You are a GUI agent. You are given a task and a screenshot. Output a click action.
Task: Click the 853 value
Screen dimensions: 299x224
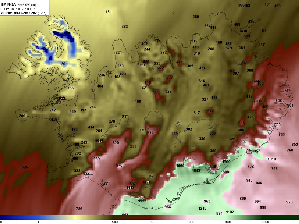point(295,144)
